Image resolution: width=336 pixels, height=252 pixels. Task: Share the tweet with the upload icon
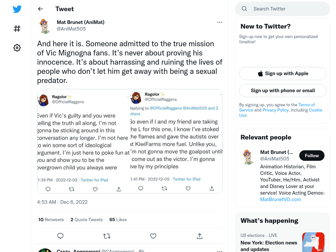pyautogui.click(x=199, y=236)
